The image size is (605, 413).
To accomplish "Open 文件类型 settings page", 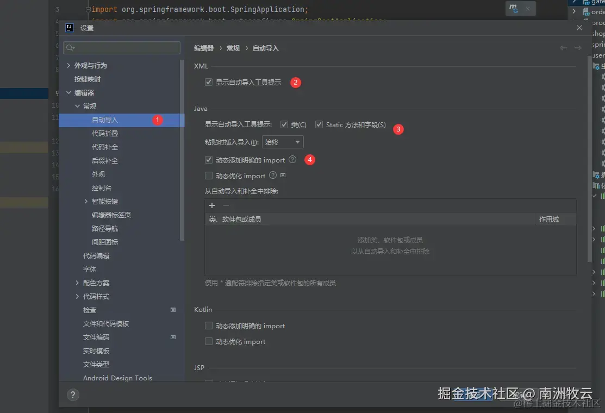I will 96,364.
